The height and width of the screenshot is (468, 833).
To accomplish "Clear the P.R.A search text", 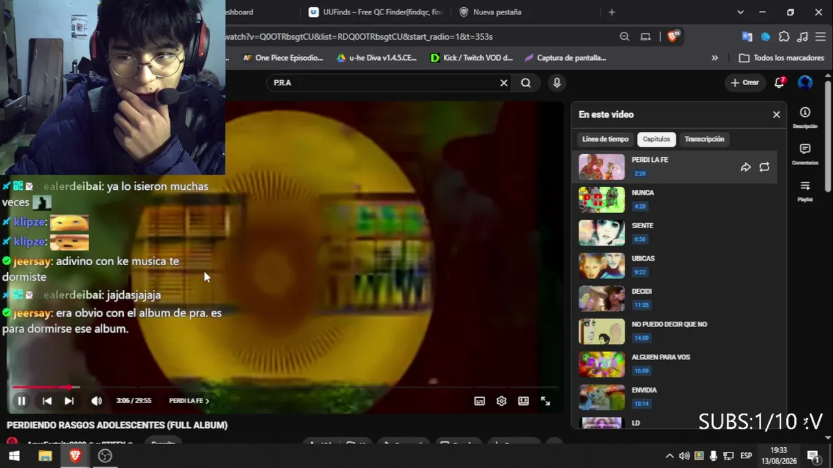I will [504, 83].
